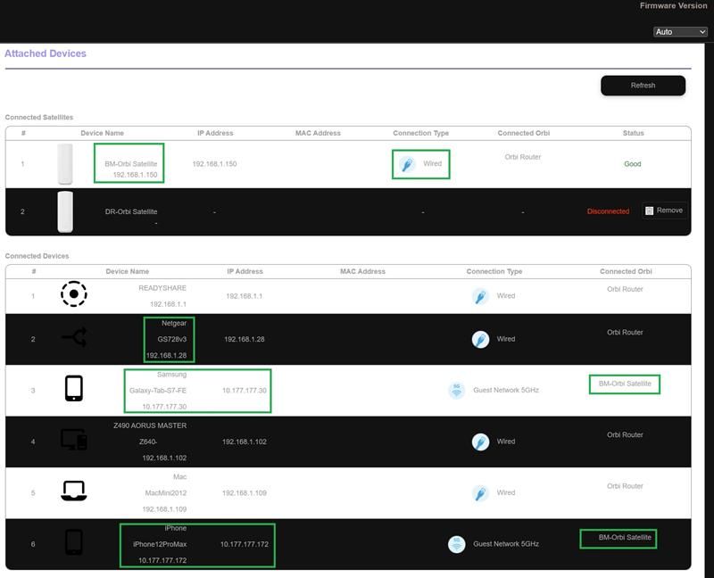Click Guest Network 5GHz for iPhone12ProMax
Image resolution: width=714 pixels, height=578 pixels.
coord(506,544)
